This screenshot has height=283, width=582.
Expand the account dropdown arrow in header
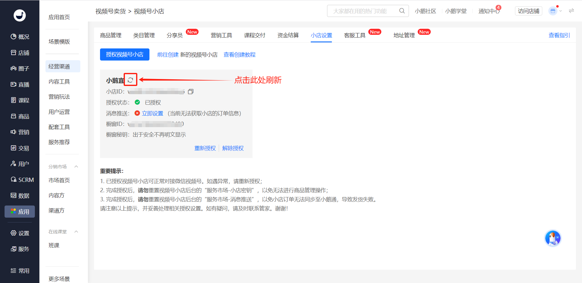click(560, 11)
